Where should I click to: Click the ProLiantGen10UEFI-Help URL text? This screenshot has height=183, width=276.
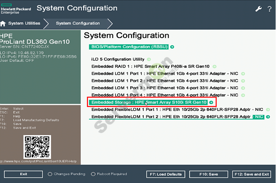point(38,161)
